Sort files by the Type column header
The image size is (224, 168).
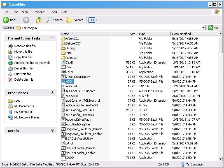point(154,34)
